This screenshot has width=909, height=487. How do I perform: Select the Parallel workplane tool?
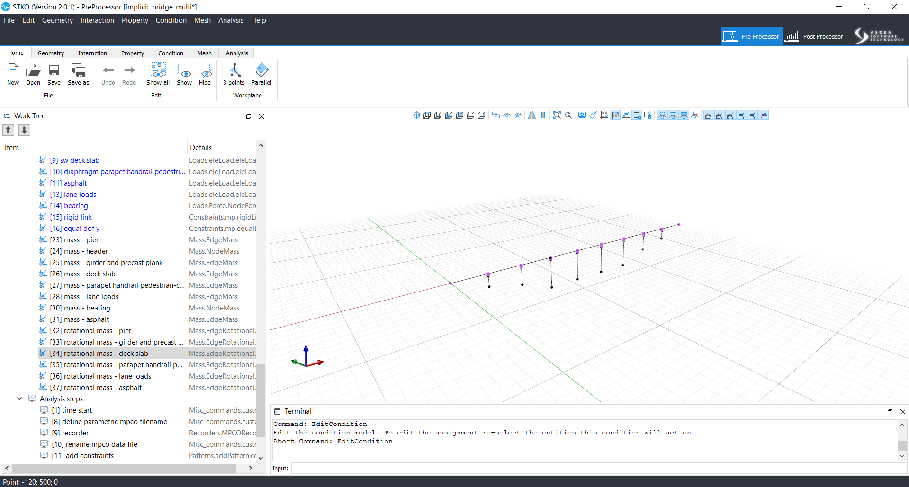click(x=261, y=74)
